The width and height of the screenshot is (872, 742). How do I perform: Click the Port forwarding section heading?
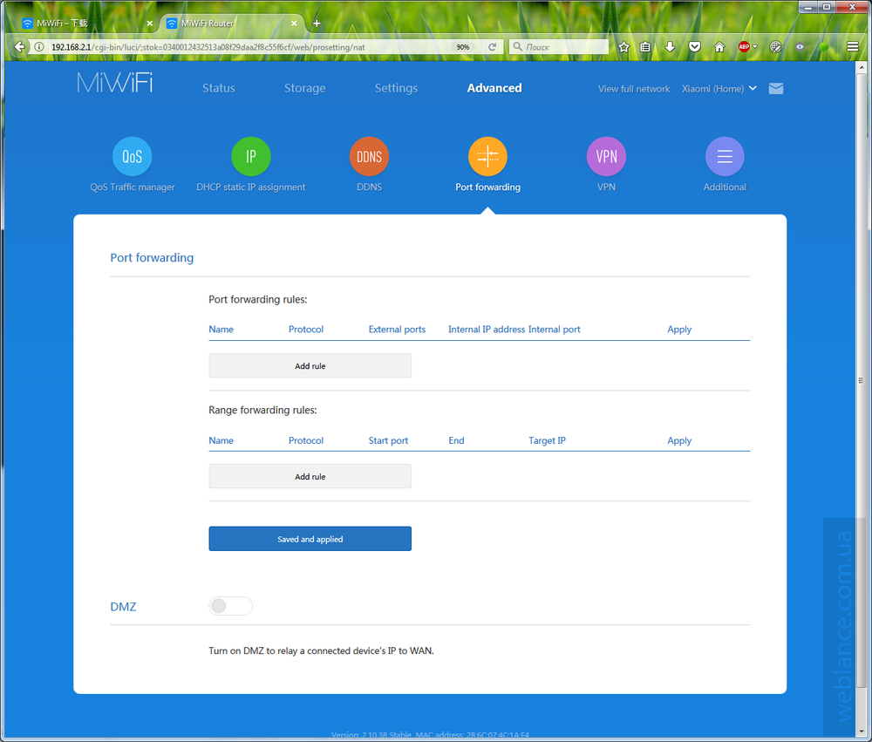tap(152, 257)
